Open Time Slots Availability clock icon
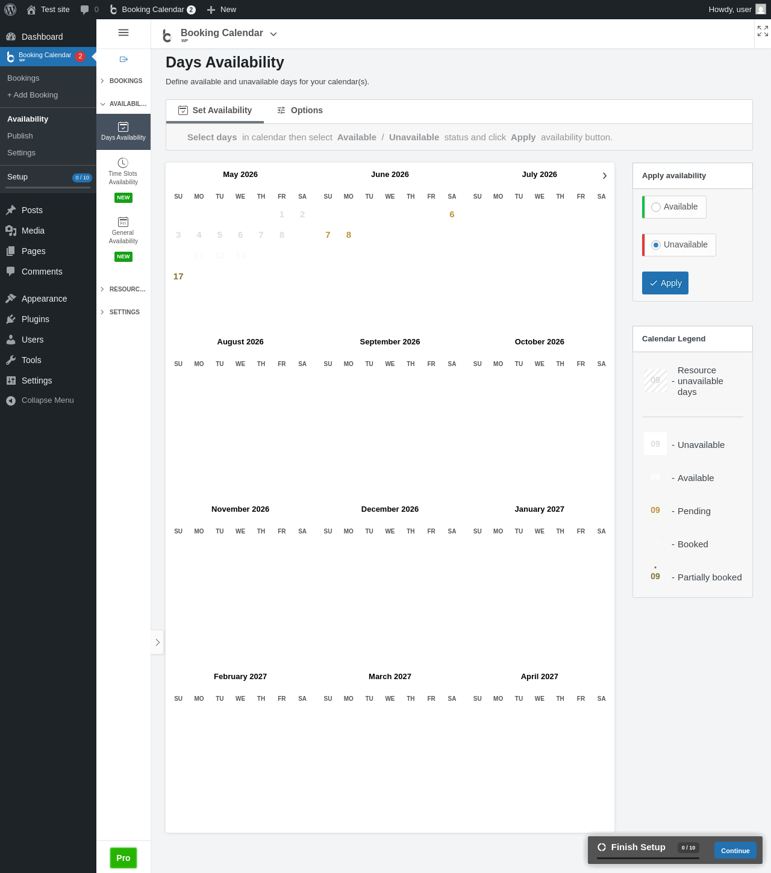Image resolution: width=771 pixels, height=873 pixels. pyautogui.click(x=123, y=163)
